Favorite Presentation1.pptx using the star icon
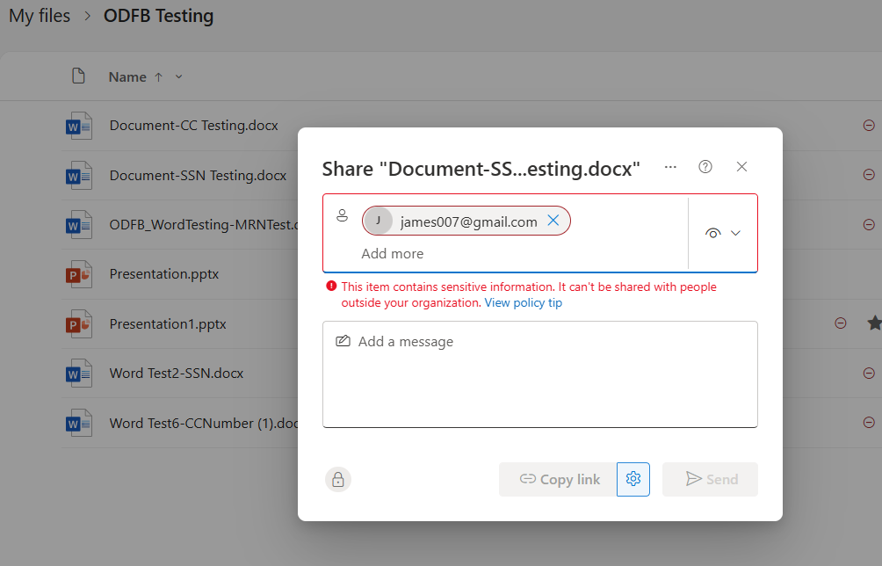882x566 pixels. (x=873, y=323)
